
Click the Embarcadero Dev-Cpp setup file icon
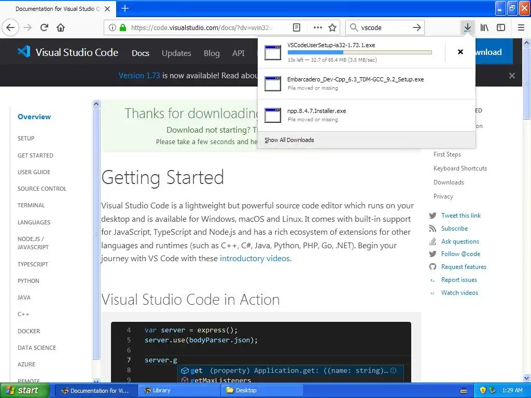[273, 83]
